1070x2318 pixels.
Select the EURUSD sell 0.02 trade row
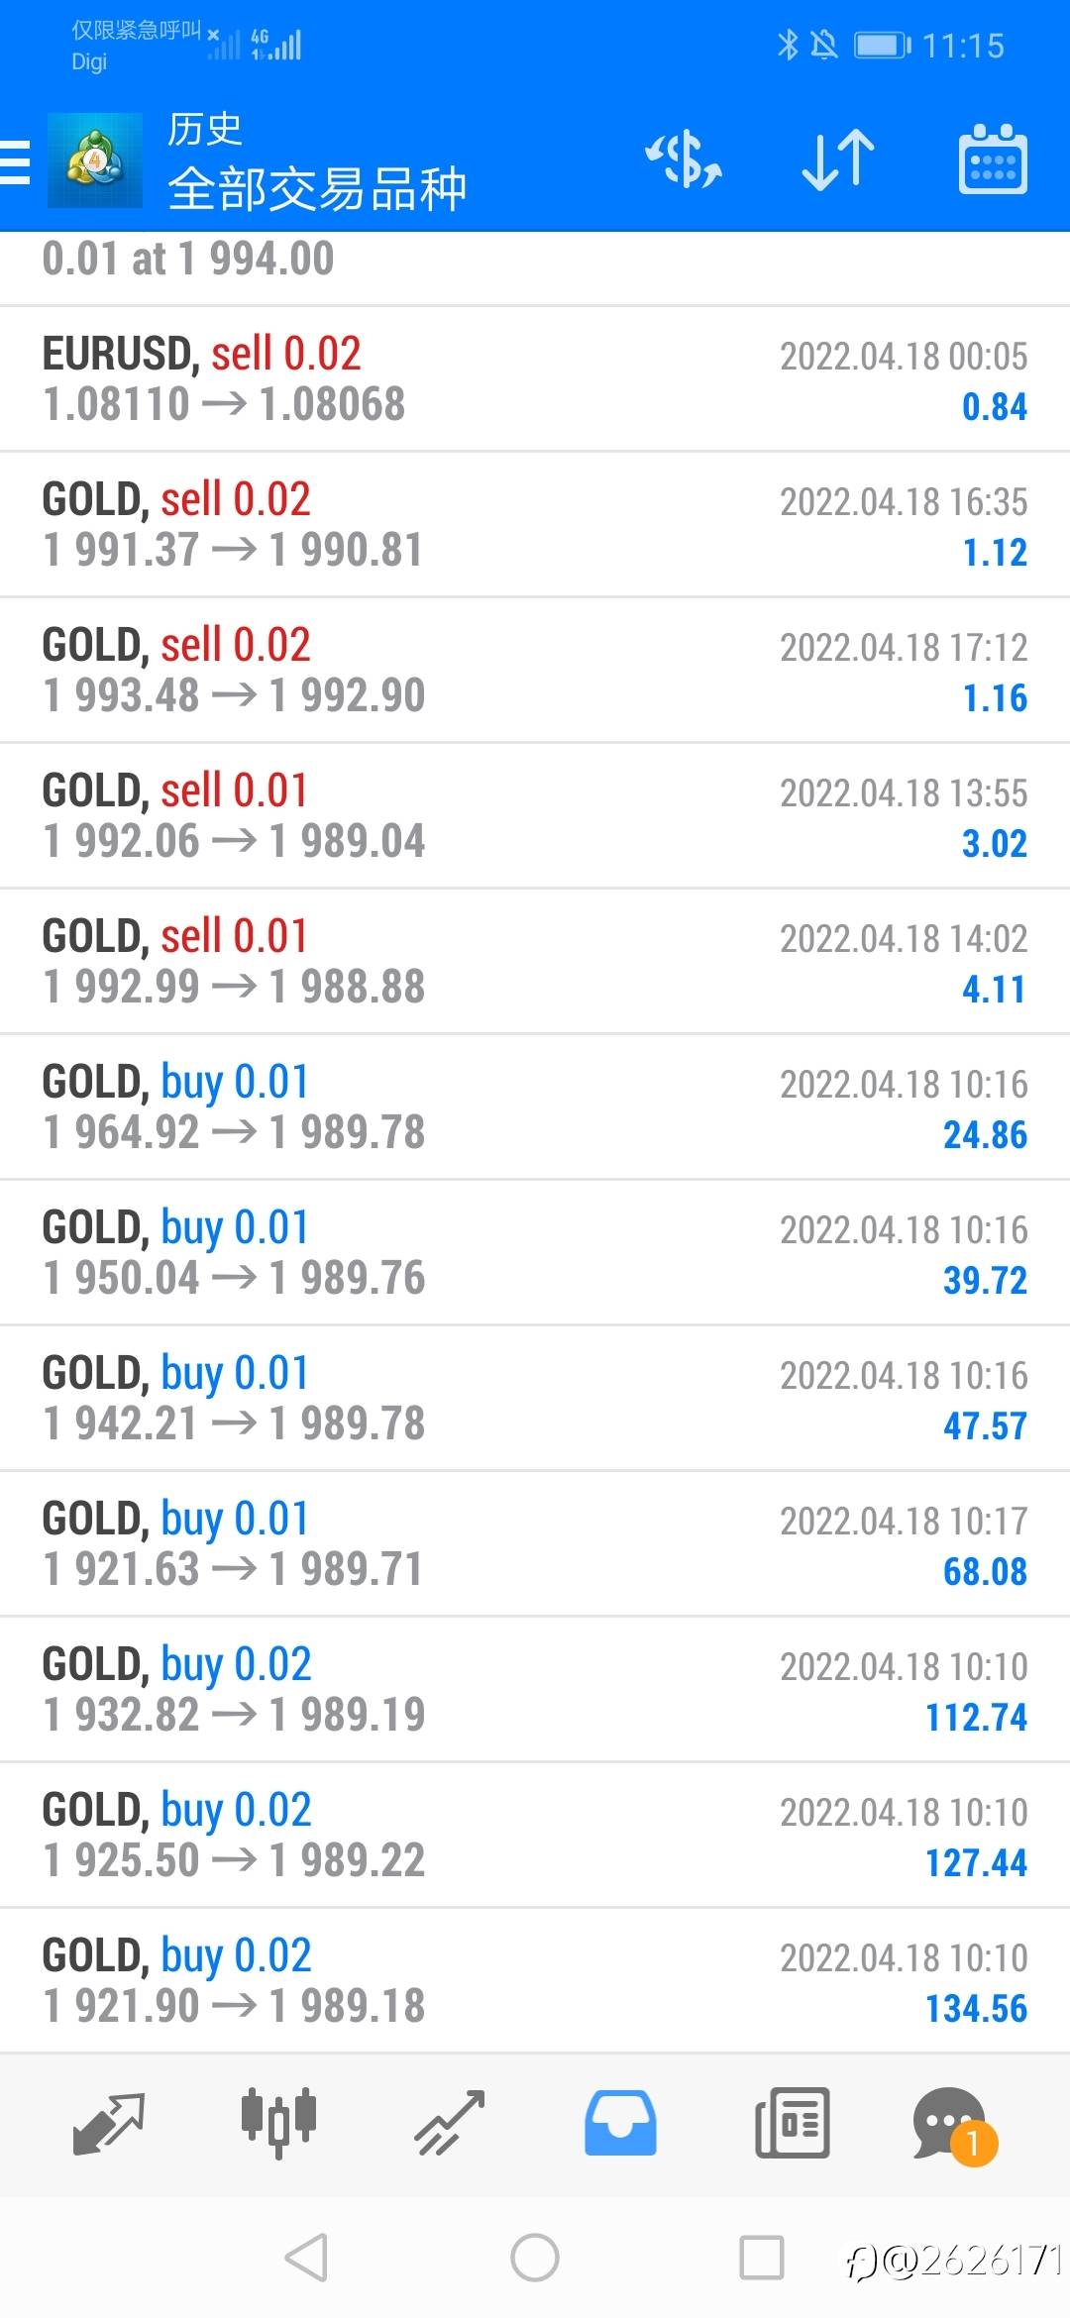pyautogui.click(x=535, y=379)
